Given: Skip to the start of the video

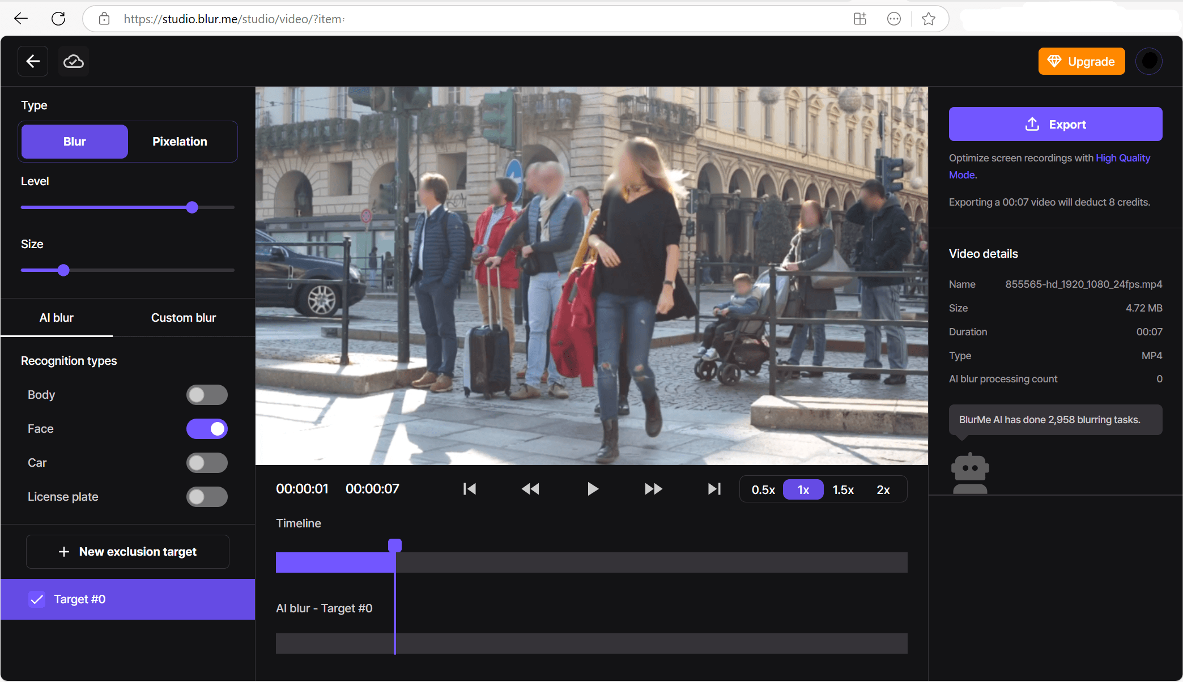Looking at the screenshot, I should click(469, 489).
